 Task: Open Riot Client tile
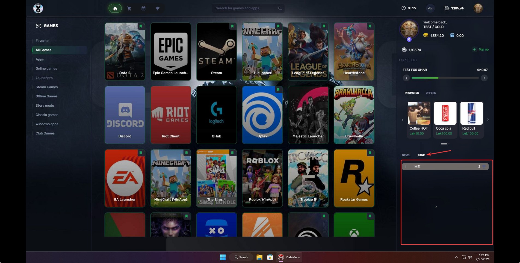coord(171,115)
